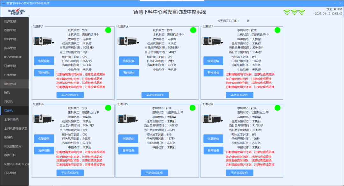Open 任务管理 in the sidebar
This screenshot has width=344, height=186.
pyautogui.click(x=14, y=75)
